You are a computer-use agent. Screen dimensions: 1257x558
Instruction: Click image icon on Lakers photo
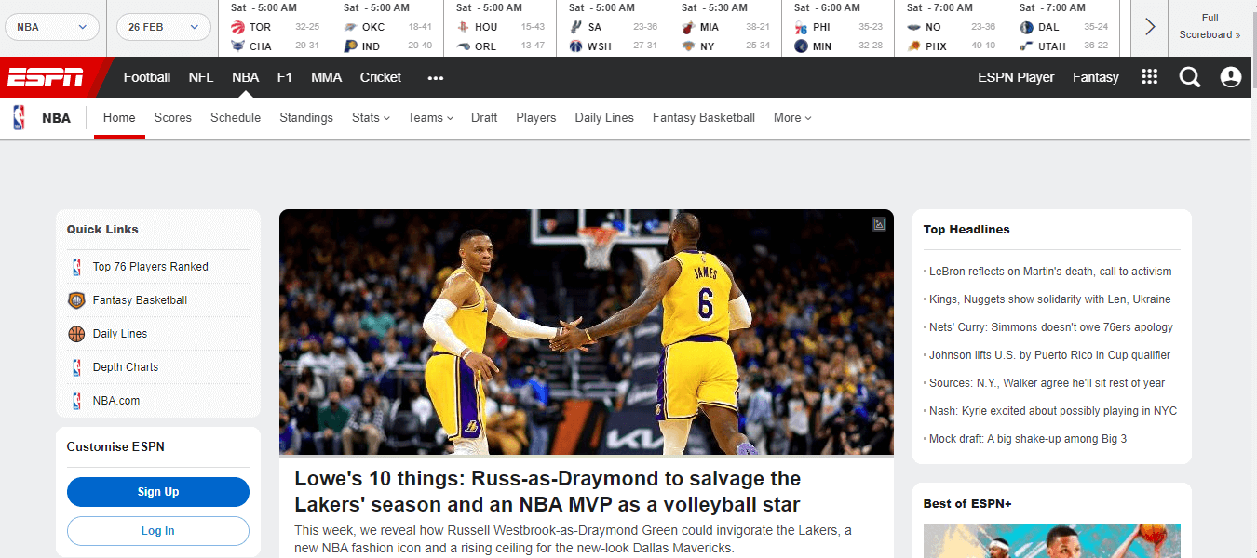878,224
